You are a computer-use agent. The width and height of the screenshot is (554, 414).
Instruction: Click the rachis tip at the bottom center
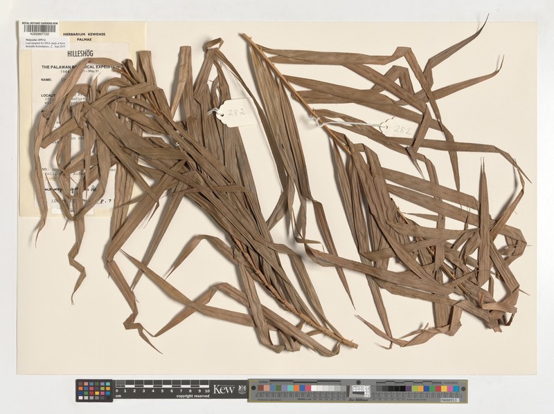pos(353,344)
